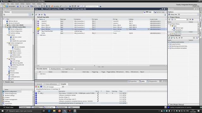Select Default tag table in project tree
Viewport: 202px width, 113px height.
pyautogui.click(x=18, y=65)
